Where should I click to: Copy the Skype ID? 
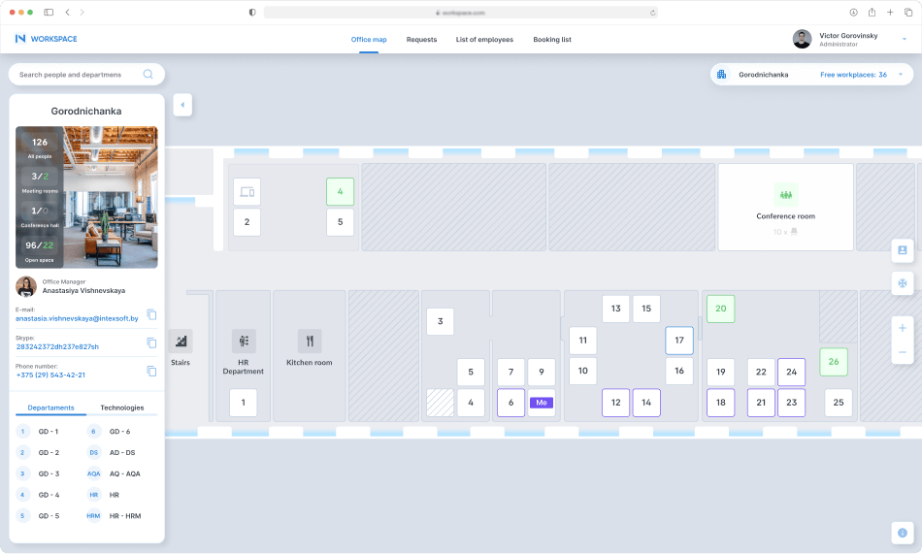(151, 342)
